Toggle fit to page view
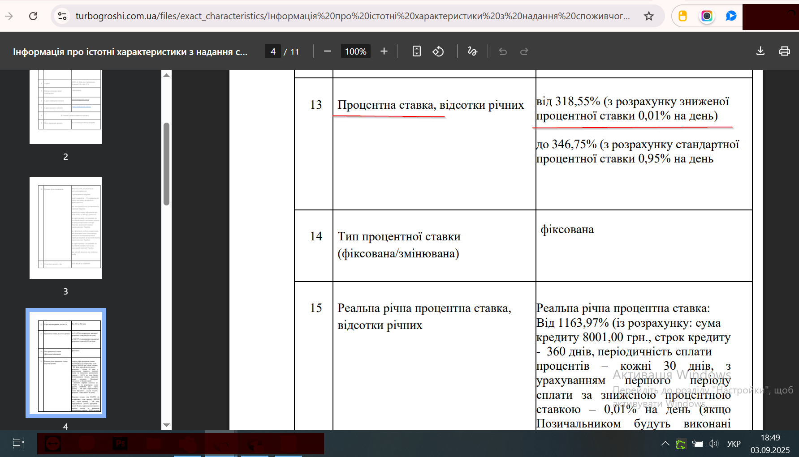Viewport: 799px width, 457px height. point(417,51)
